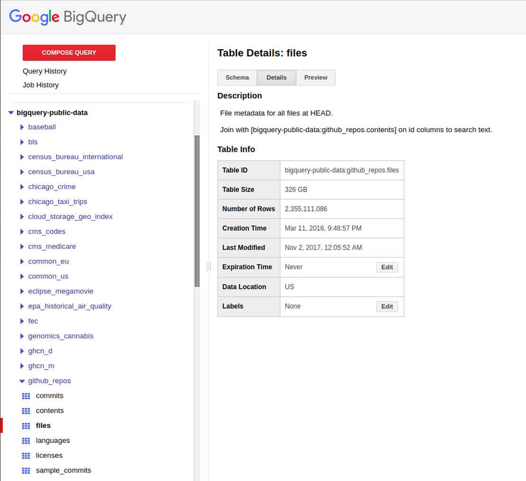Collapse the github_repos dataset arrow
526x481 pixels.
pos(22,381)
